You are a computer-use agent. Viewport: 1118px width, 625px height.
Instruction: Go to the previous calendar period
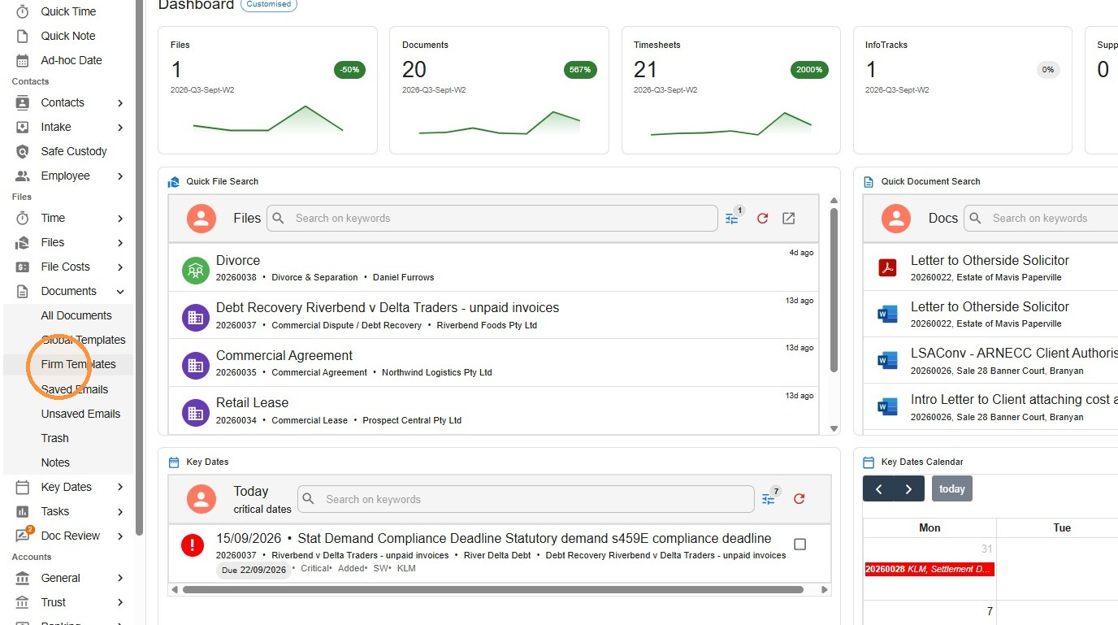tap(878, 488)
